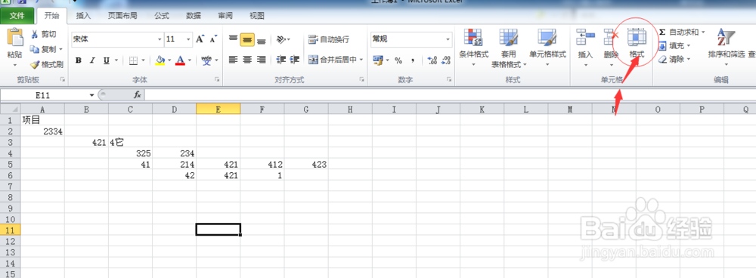Open the Clear (清除) menu
This screenshot has width=756, height=278.
pyautogui.click(x=674, y=59)
